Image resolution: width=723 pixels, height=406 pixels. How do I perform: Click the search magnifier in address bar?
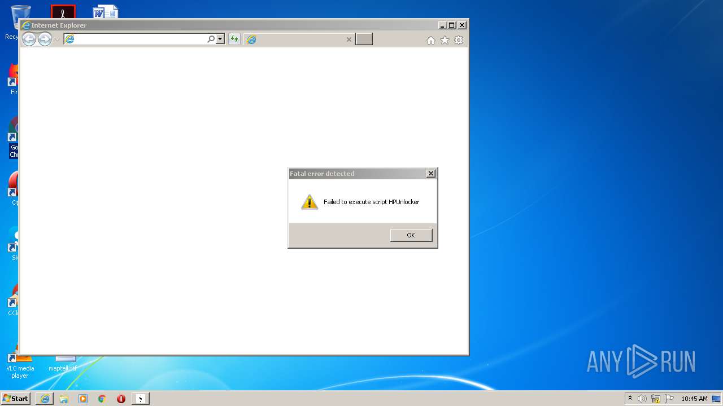coord(211,39)
